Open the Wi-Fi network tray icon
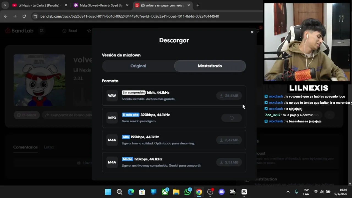 point(316,192)
